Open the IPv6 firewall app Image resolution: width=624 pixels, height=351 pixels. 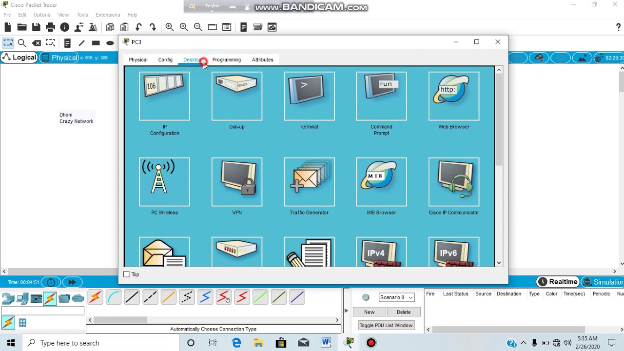(454, 252)
